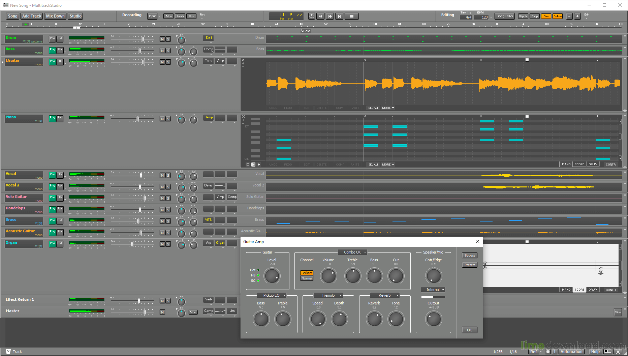The image size is (628, 356).
Task: Open the Song menu
Action: [12, 16]
